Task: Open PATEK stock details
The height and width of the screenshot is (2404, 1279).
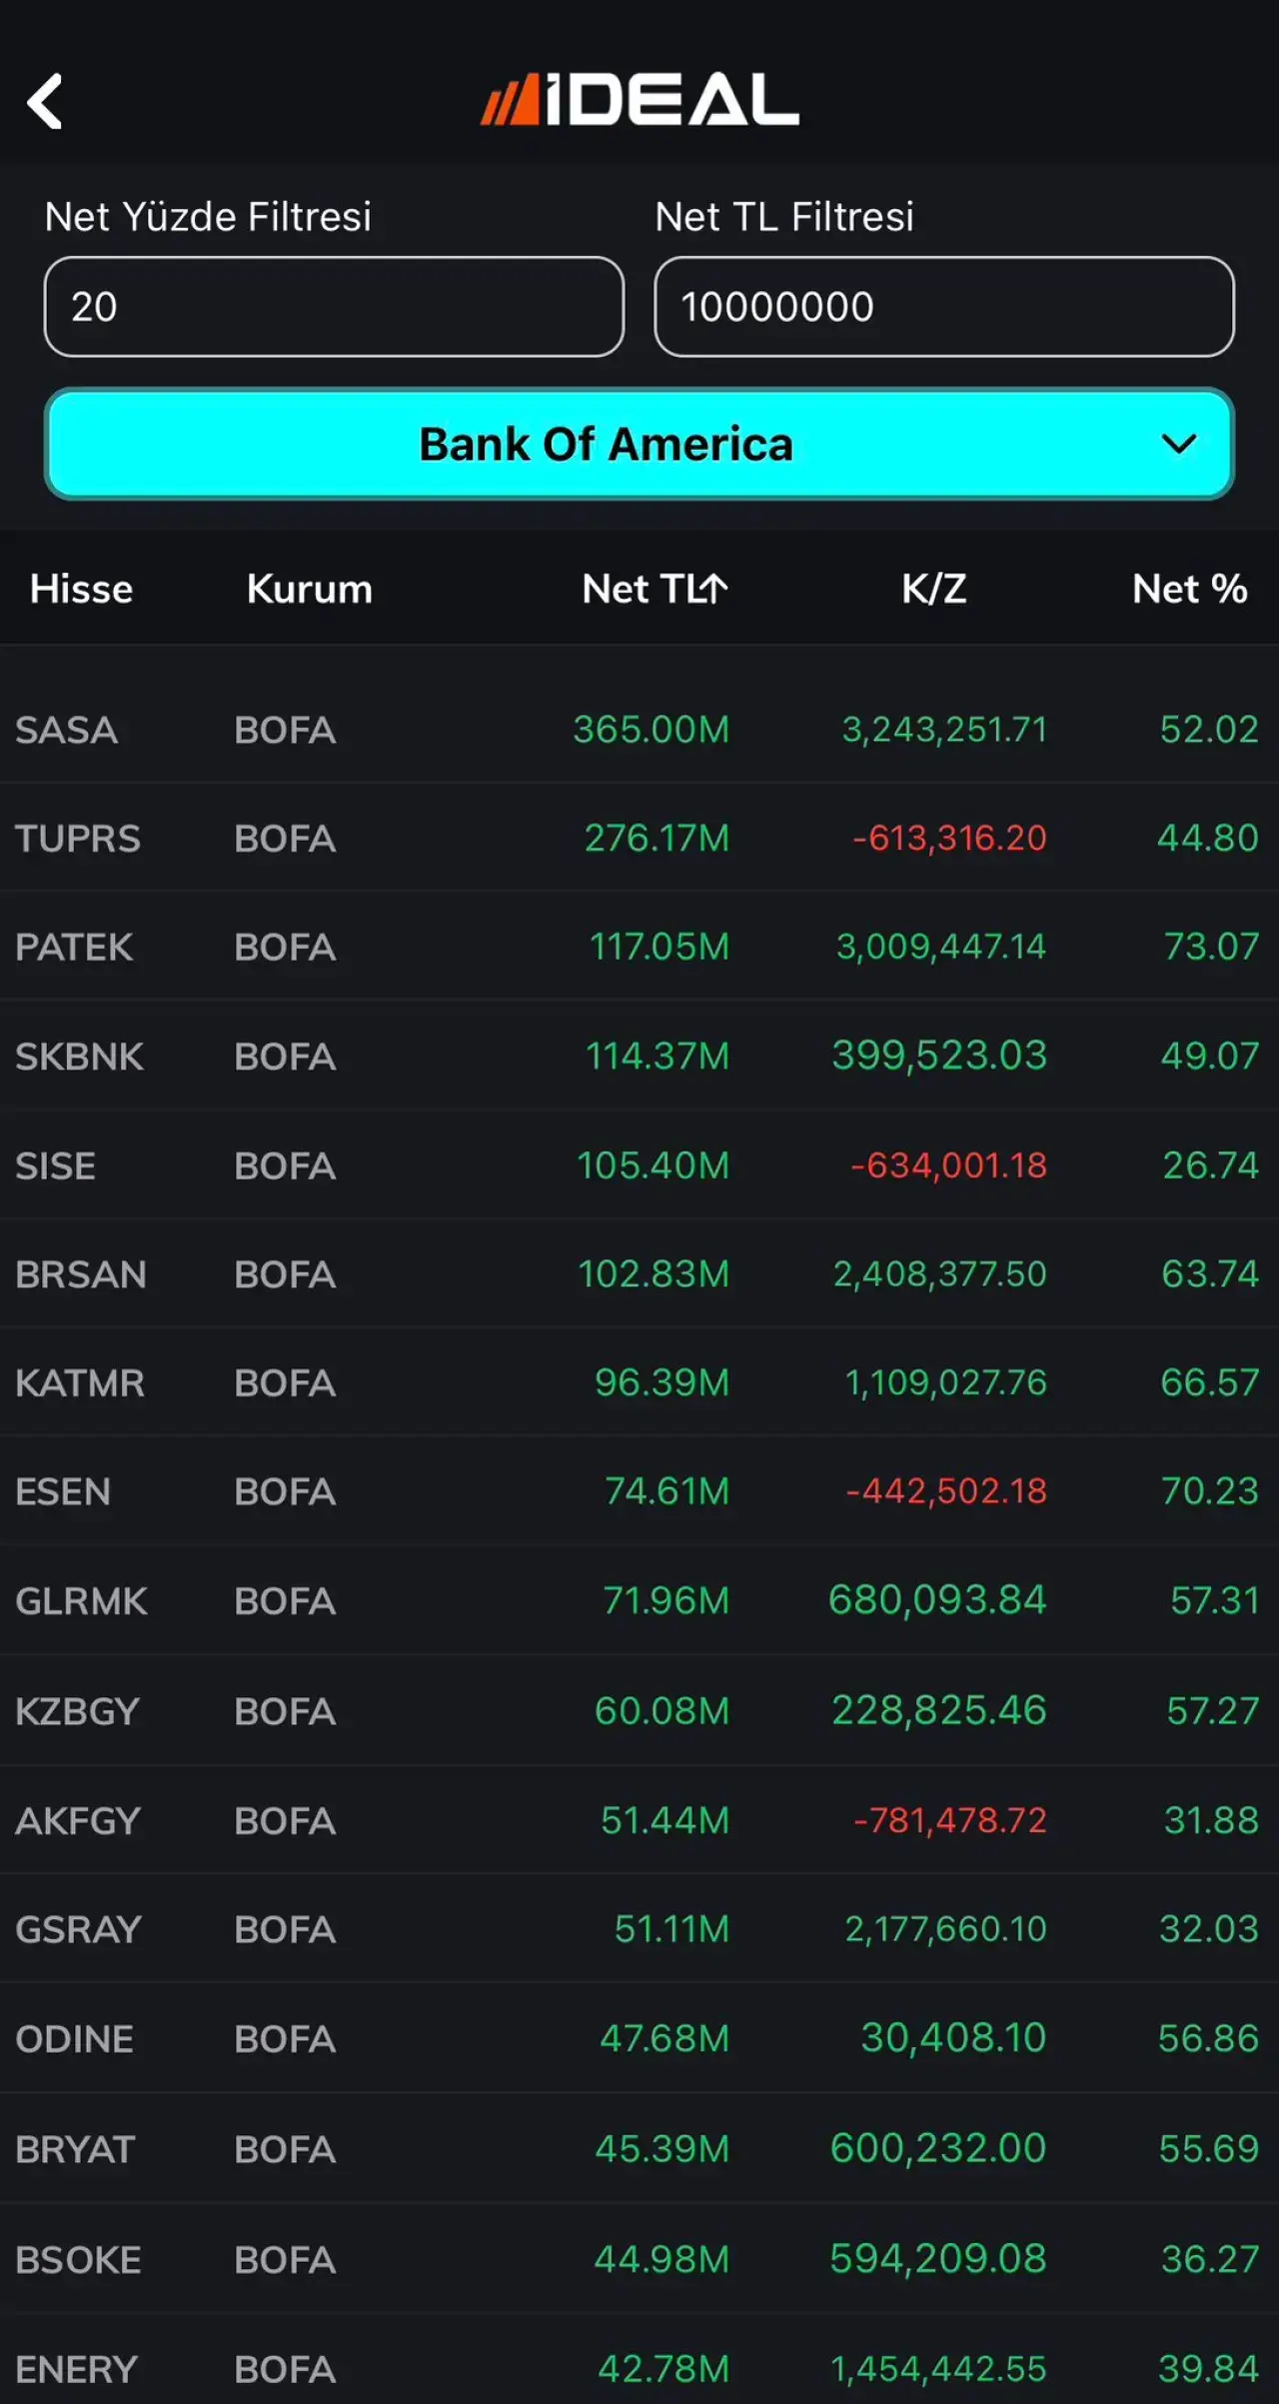Action: [74, 947]
